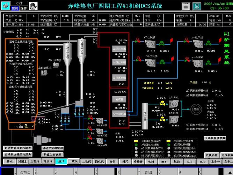Toggle A引风机旁路柜KM2 indicator

136,152
